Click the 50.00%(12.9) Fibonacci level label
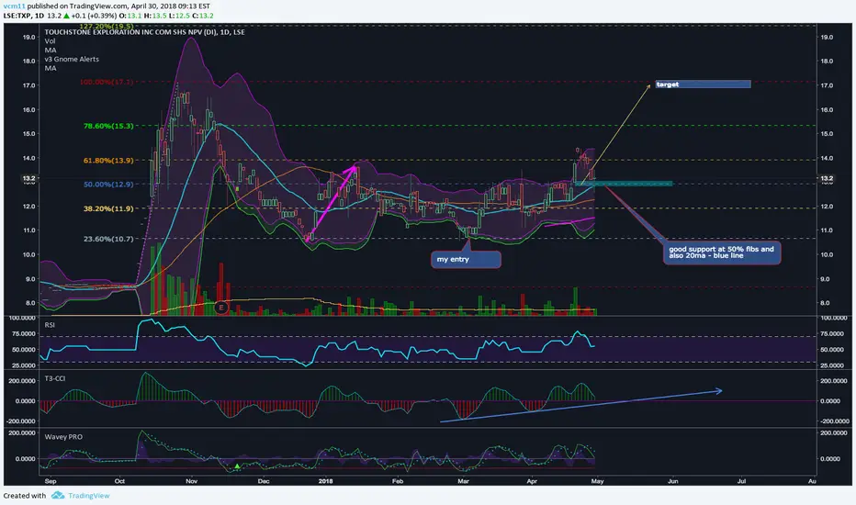856x505 pixels. click(108, 185)
